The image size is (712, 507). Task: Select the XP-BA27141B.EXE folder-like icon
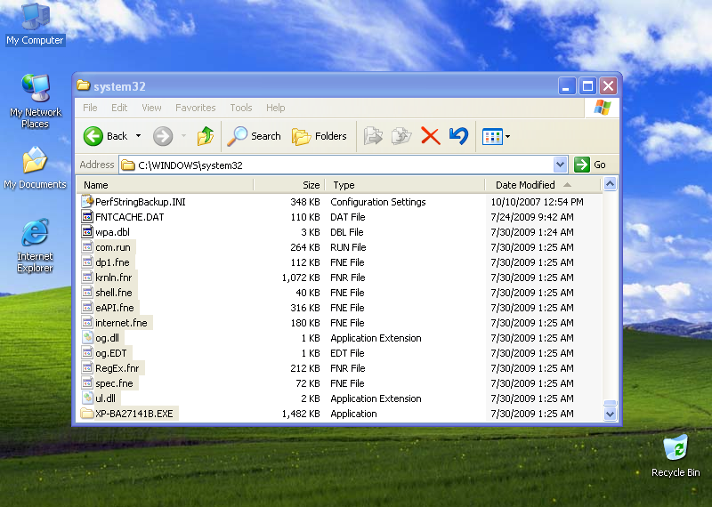86,413
